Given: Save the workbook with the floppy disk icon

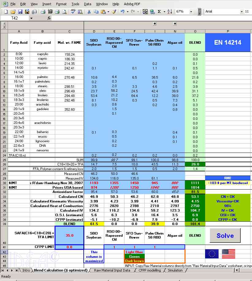Looking at the screenshot, I should coord(20,12).
